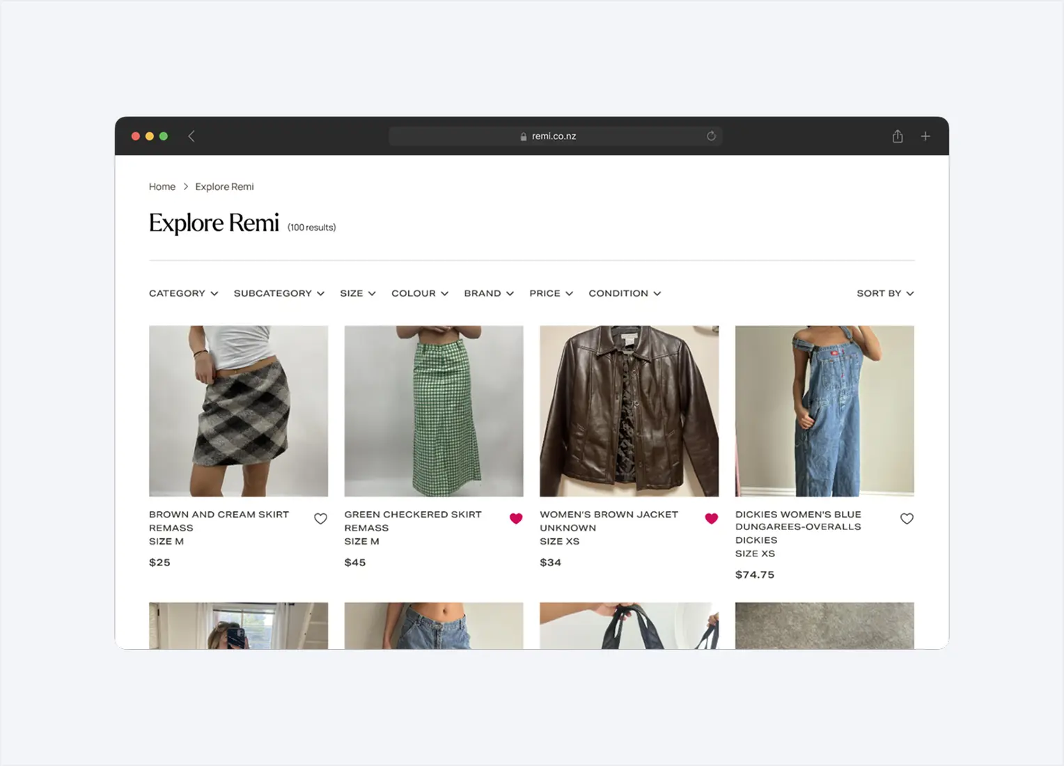Click the (100 results) count
Image resolution: width=1064 pixels, height=766 pixels.
coord(312,228)
